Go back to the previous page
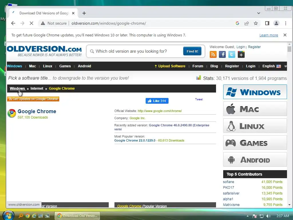293x220 pixels. [13, 23]
